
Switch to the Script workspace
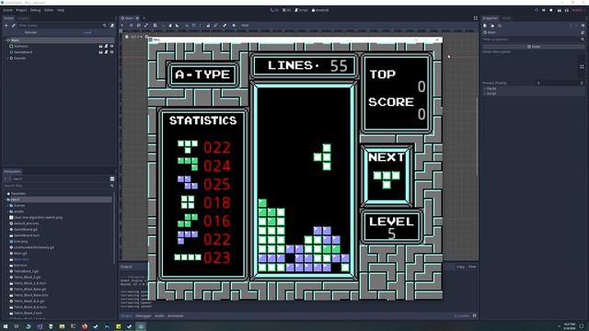pos(301,10)
